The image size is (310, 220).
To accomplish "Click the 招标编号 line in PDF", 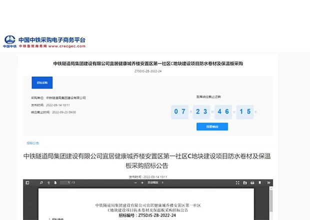I will point(147,215).
